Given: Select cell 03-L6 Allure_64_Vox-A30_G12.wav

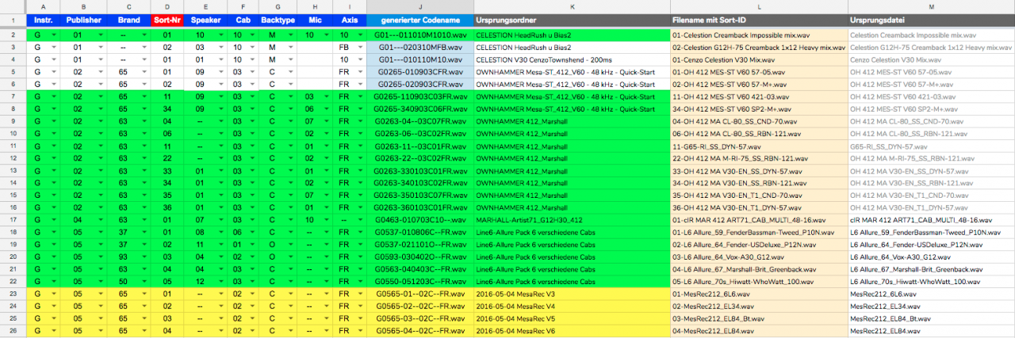Looking at the screenshot, I should click(x=758, y=256).
